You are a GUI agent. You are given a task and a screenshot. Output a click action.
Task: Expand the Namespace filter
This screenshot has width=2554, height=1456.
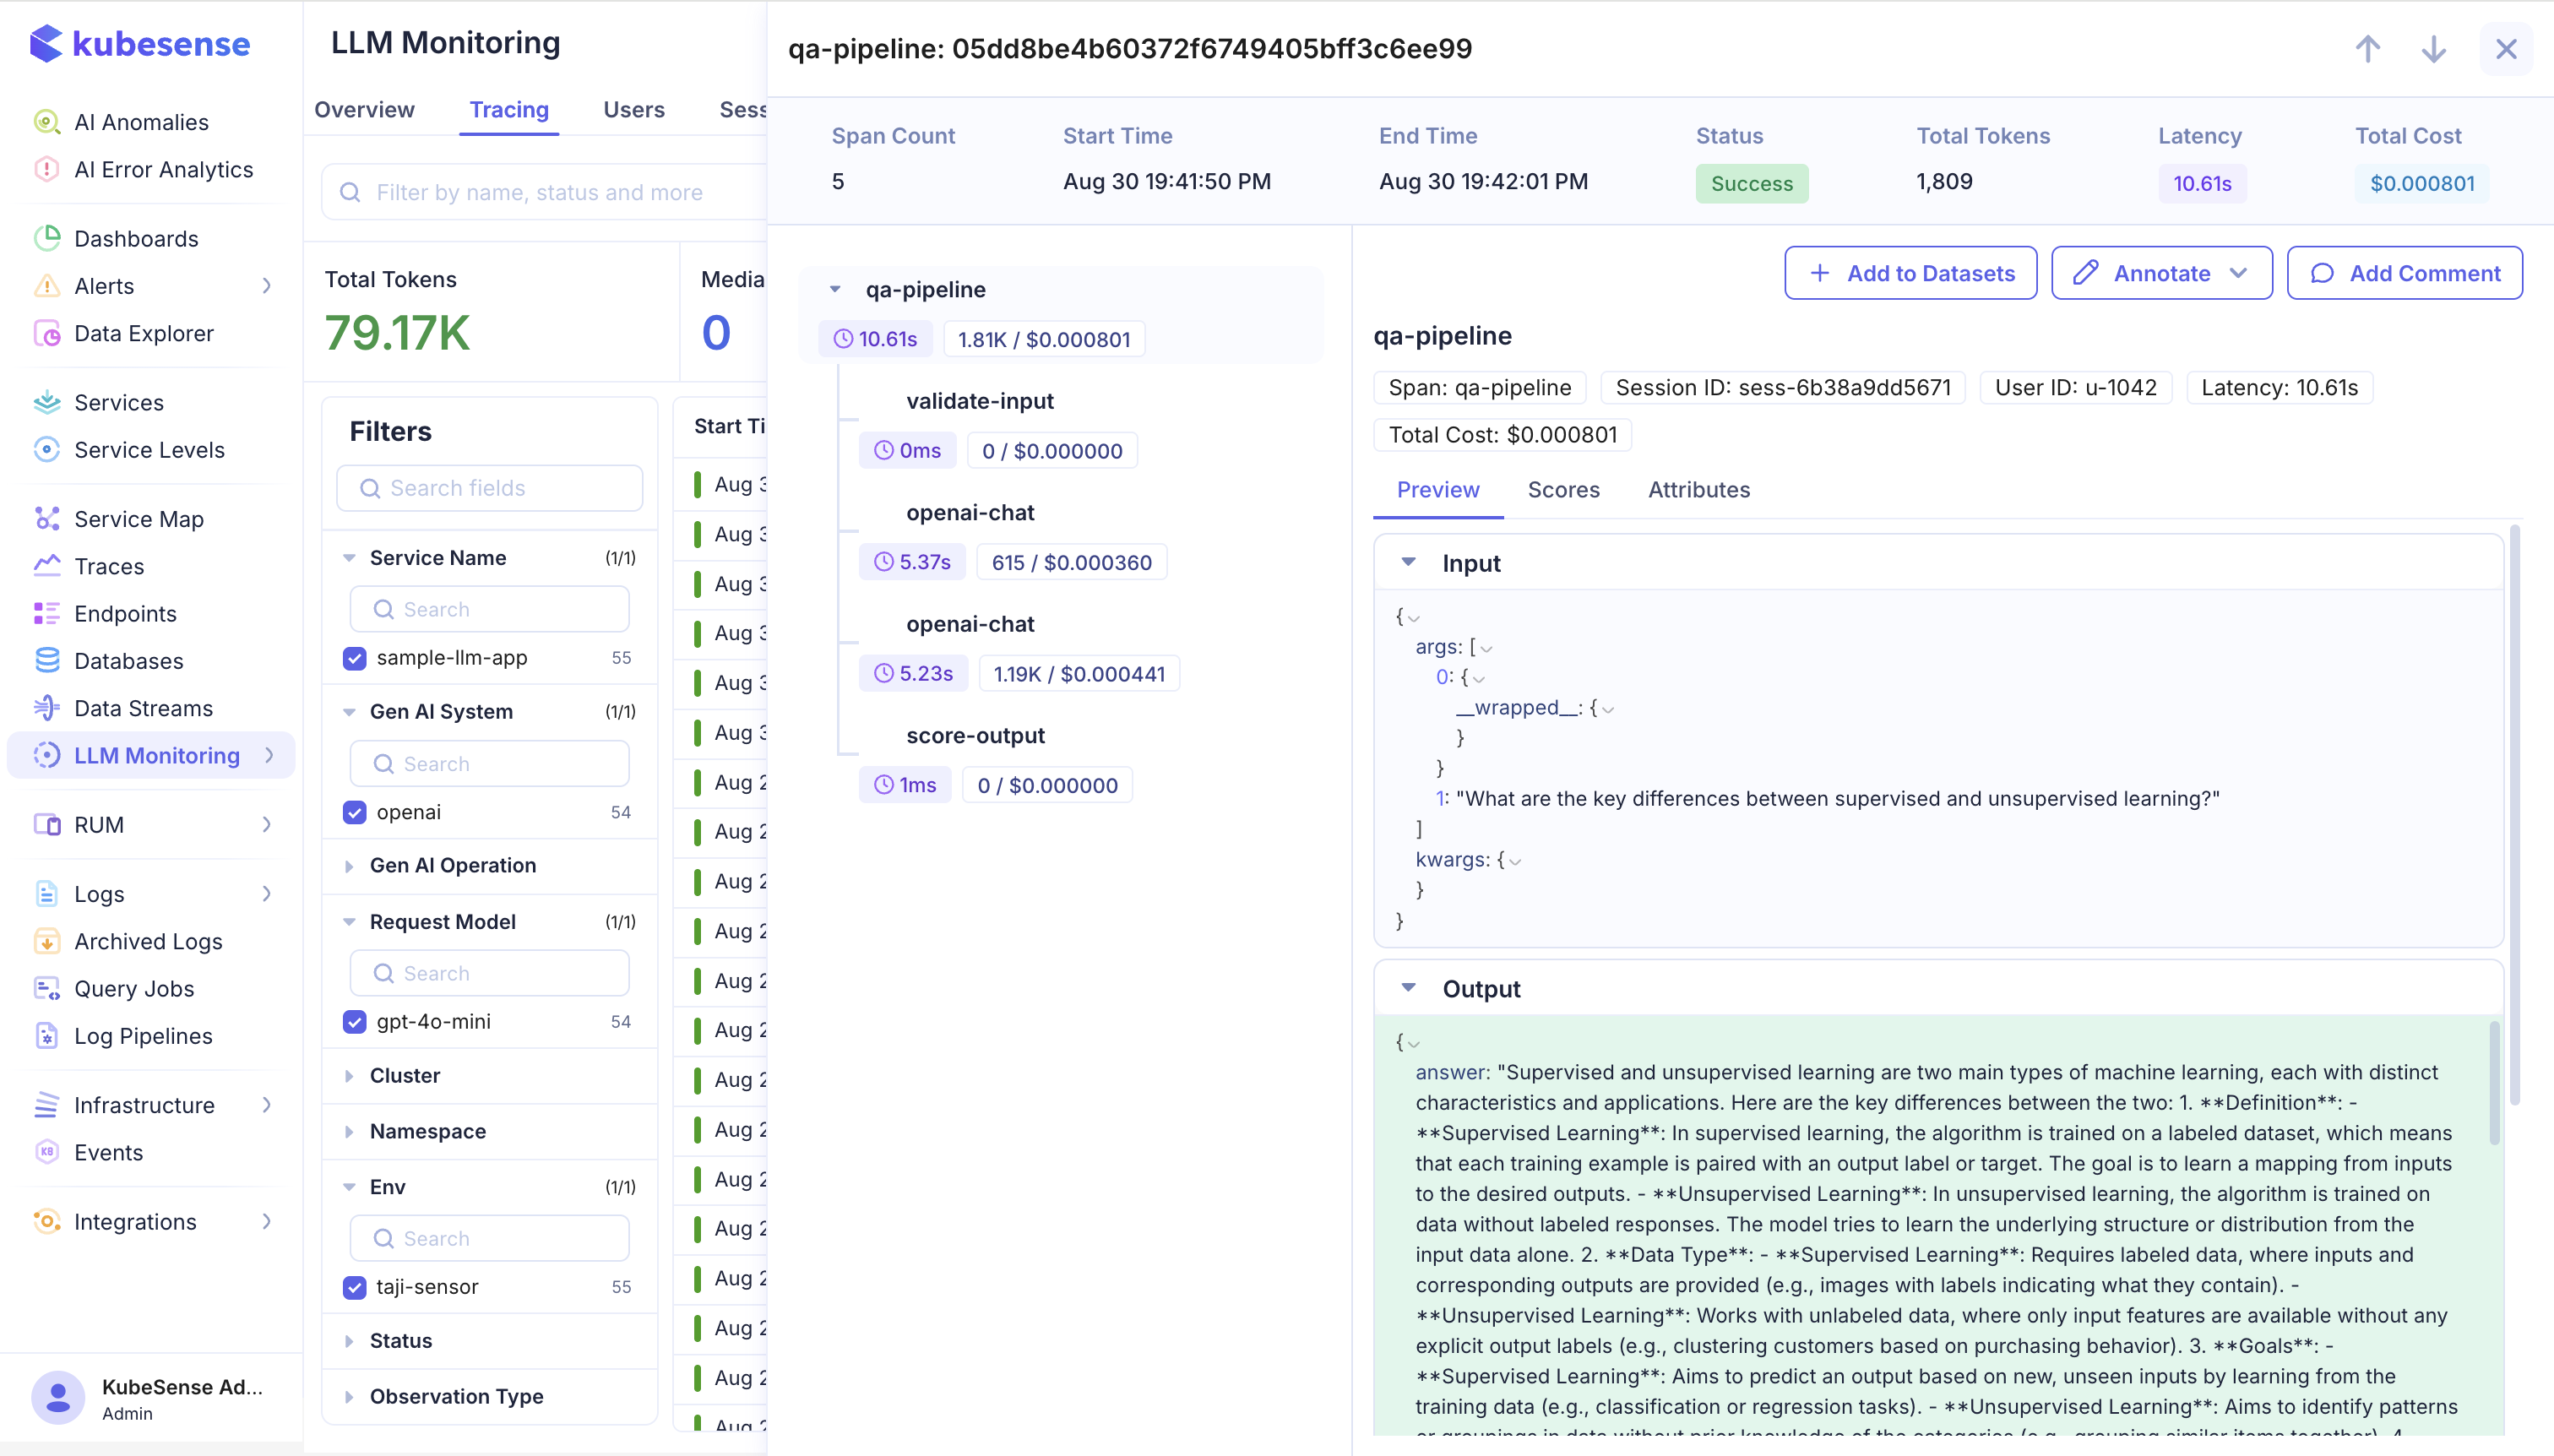[x=349, y=1131]
